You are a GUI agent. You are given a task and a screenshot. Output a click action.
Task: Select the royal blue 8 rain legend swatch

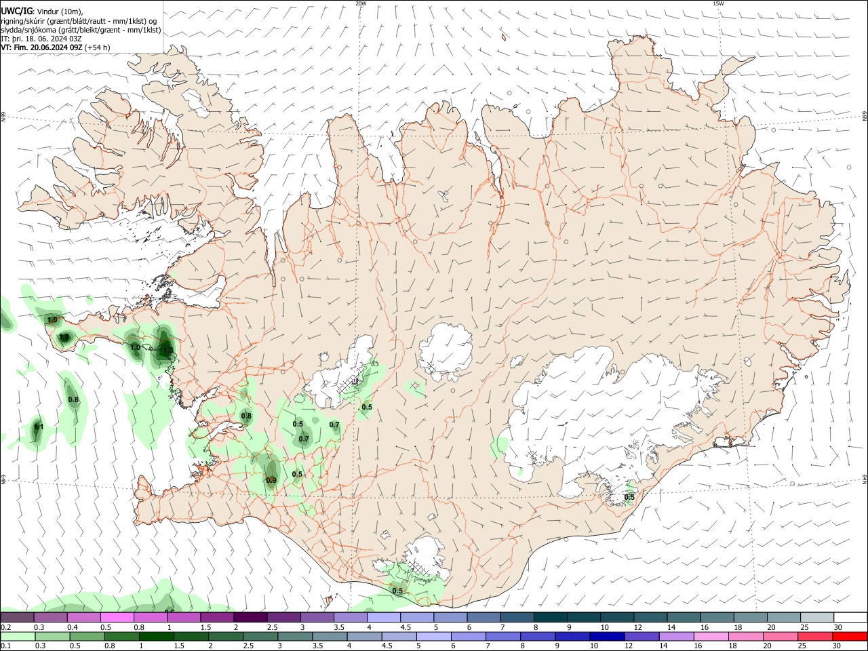[x=538, y=637]
